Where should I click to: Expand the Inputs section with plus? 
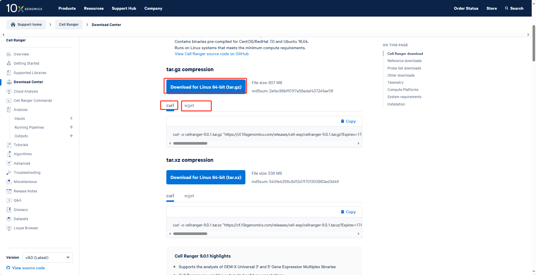pyautogui.click(x=71, y=118)
